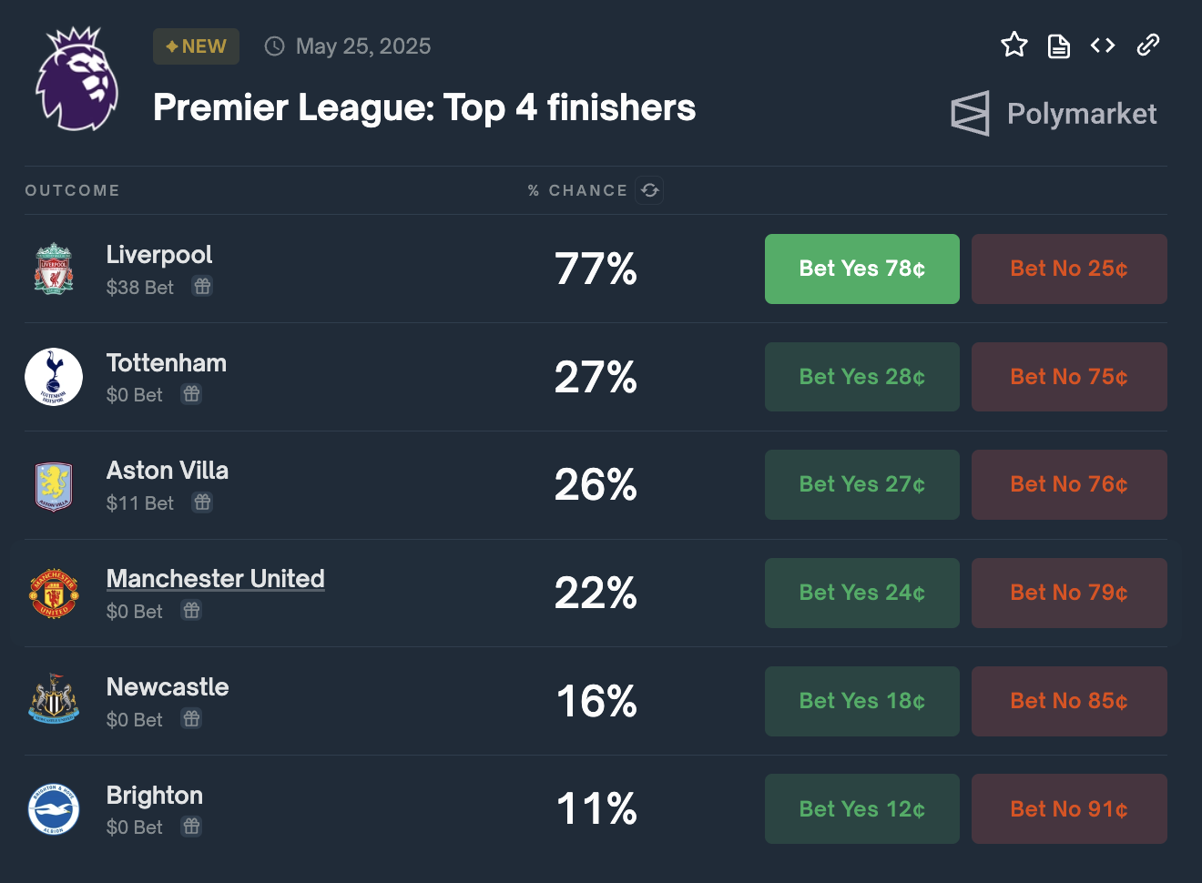Click the Polymarket logo

1054,114
